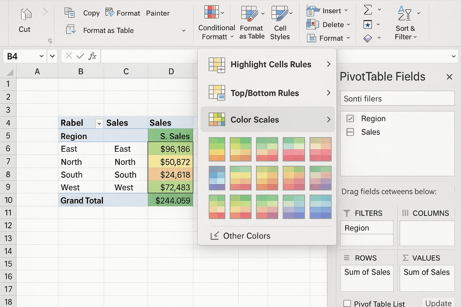The width and height of the screenshot is (461, 307).
Task: Click the Delete cells icon
Action: tap(313, 24)
